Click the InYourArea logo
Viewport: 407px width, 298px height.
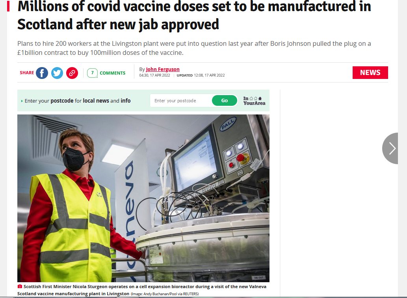click(x=254, y=101)
